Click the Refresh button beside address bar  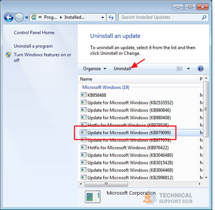111,17
